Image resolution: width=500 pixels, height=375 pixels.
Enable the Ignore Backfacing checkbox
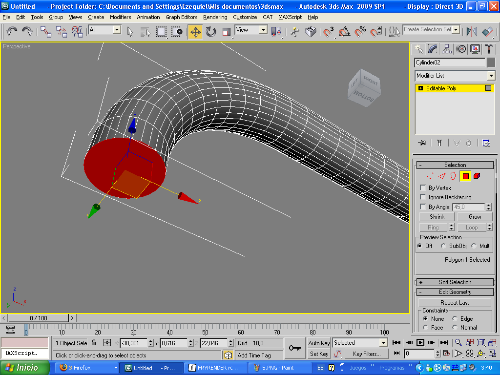[423, 197]
